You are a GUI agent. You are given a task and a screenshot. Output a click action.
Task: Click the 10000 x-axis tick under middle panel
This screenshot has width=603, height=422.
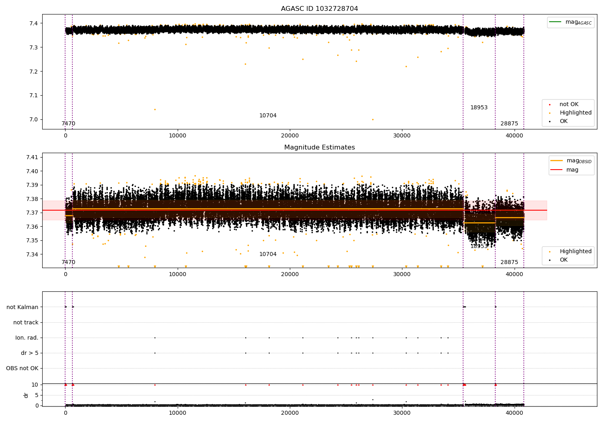click(177, 275)
